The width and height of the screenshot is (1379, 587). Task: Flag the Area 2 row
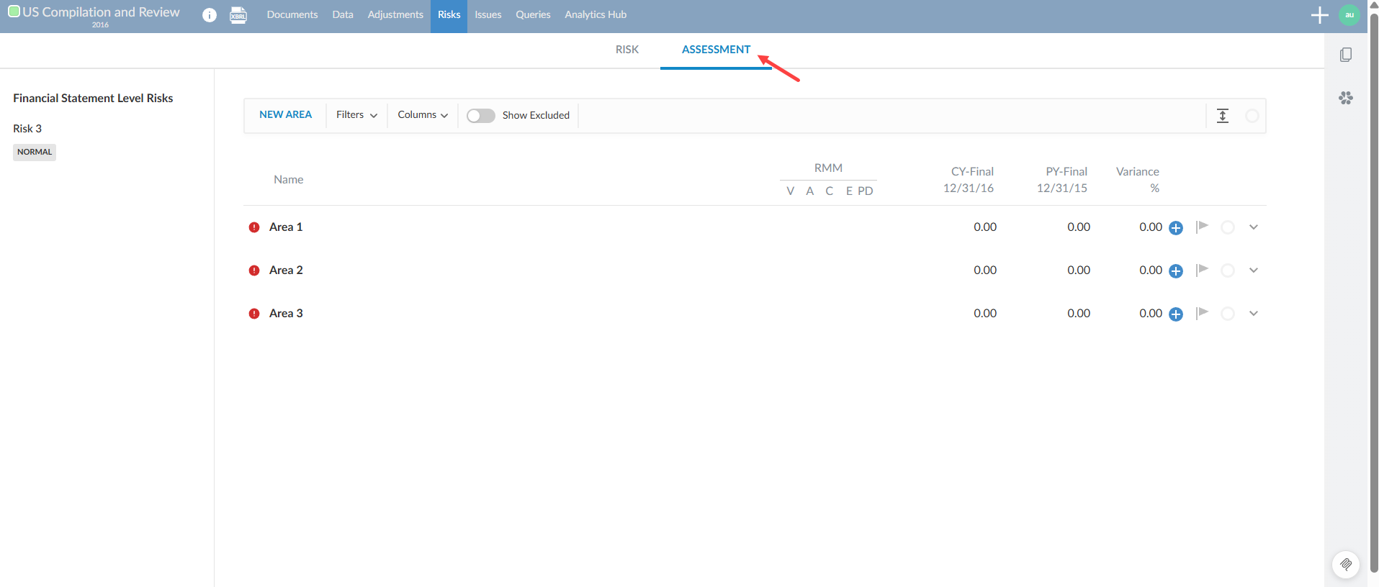(x=1202, y=270)
